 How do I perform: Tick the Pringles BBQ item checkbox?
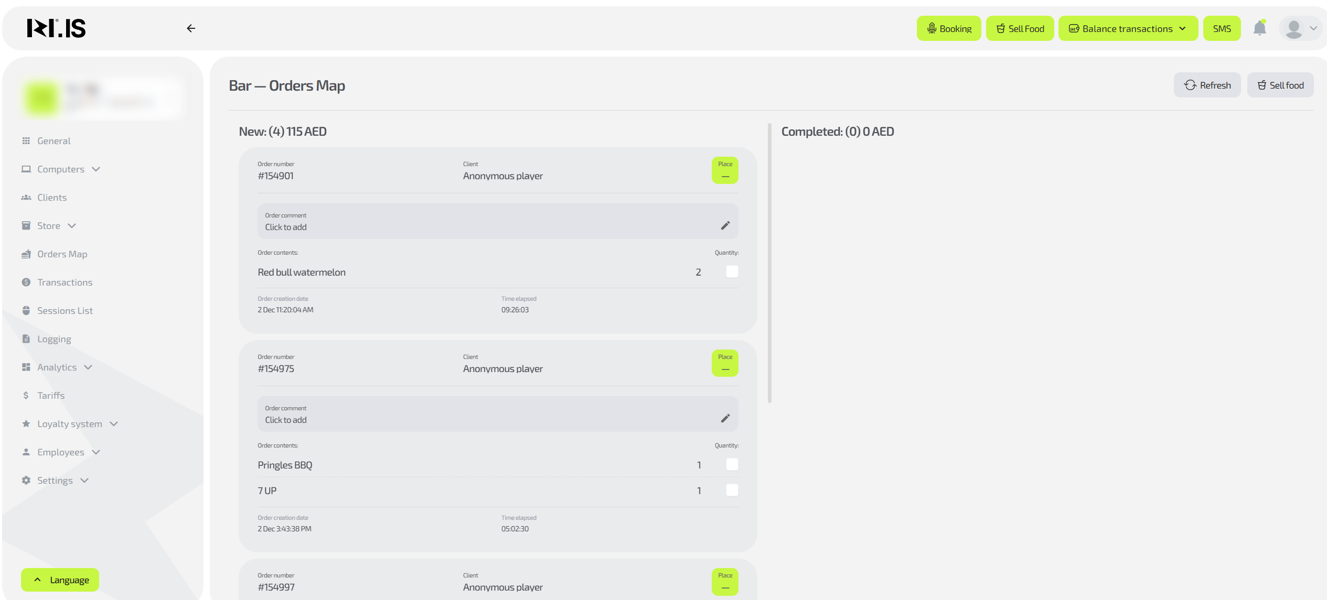click(732, 464)
